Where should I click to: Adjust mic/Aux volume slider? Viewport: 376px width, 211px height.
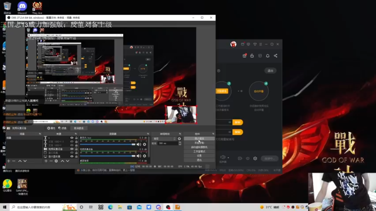point(108,144)
